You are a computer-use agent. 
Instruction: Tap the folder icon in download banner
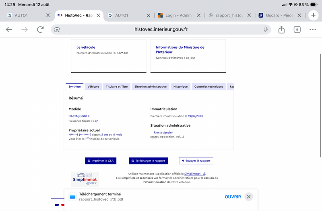[72, 197]
